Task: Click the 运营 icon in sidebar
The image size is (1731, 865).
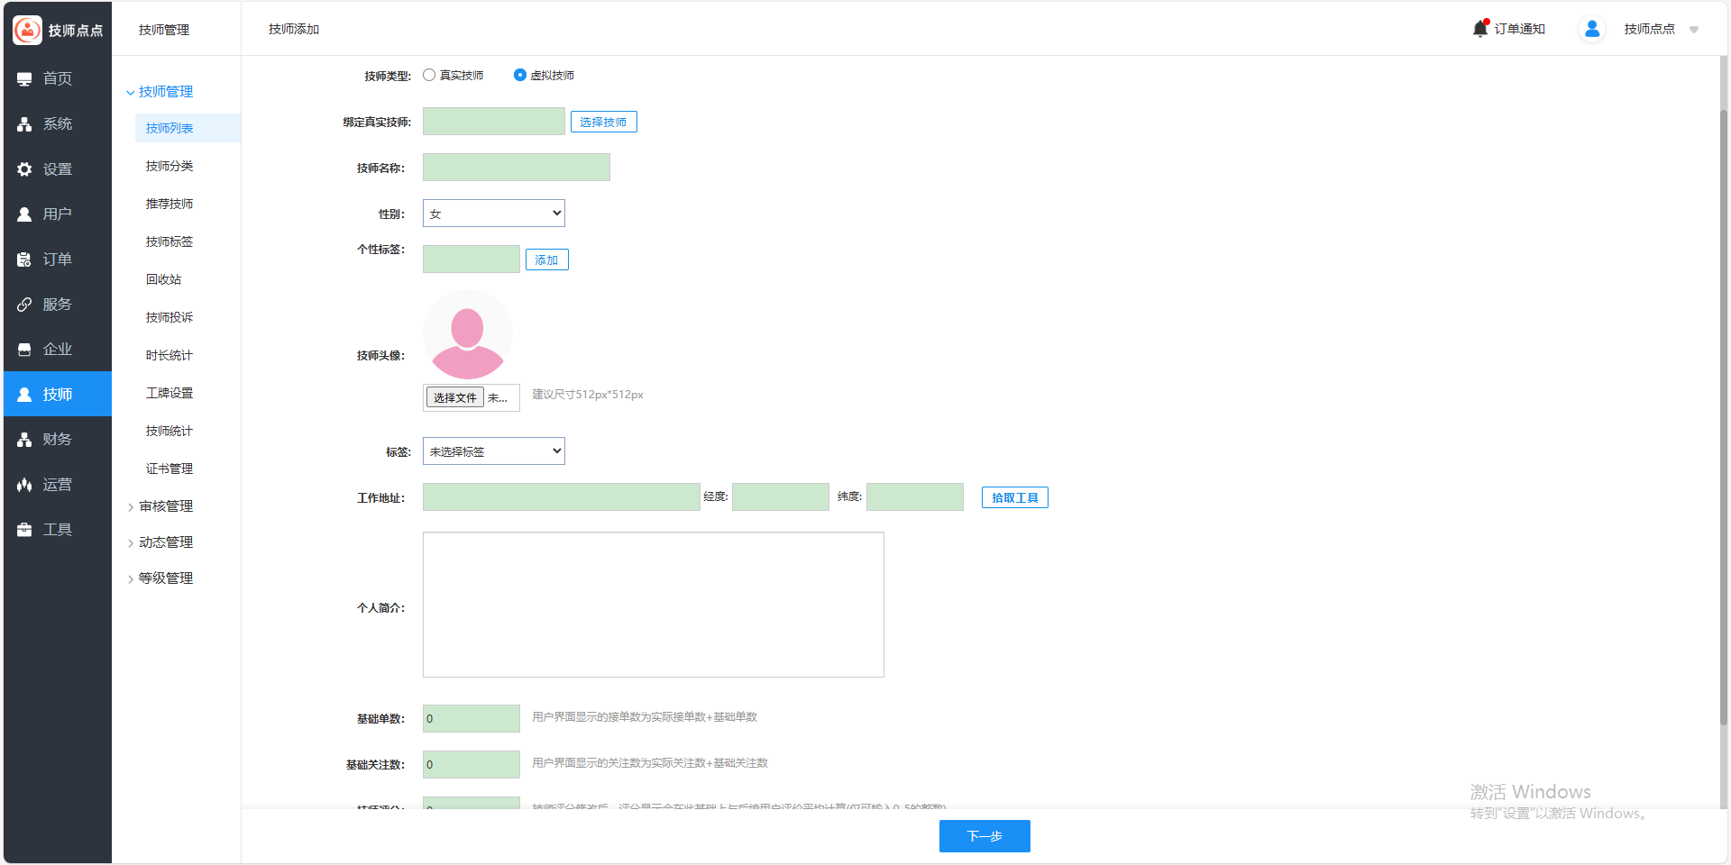Action: pyautogui.click(x=24, y=485)
